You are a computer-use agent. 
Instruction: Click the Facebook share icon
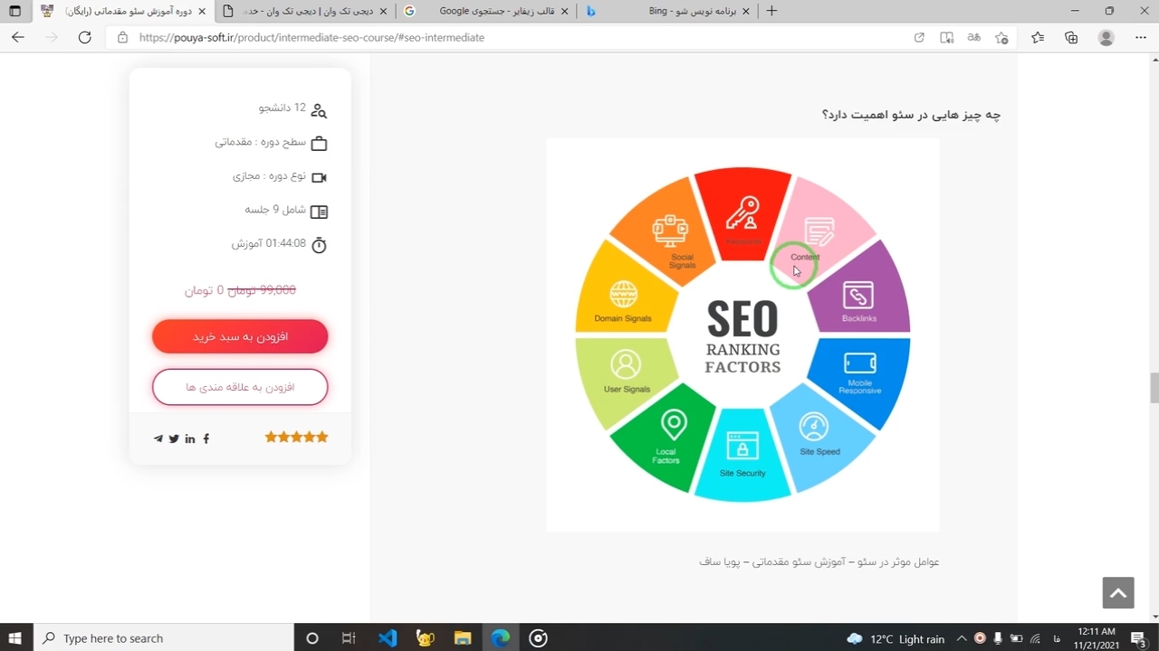pyautogui.click(x=206, y=439)
